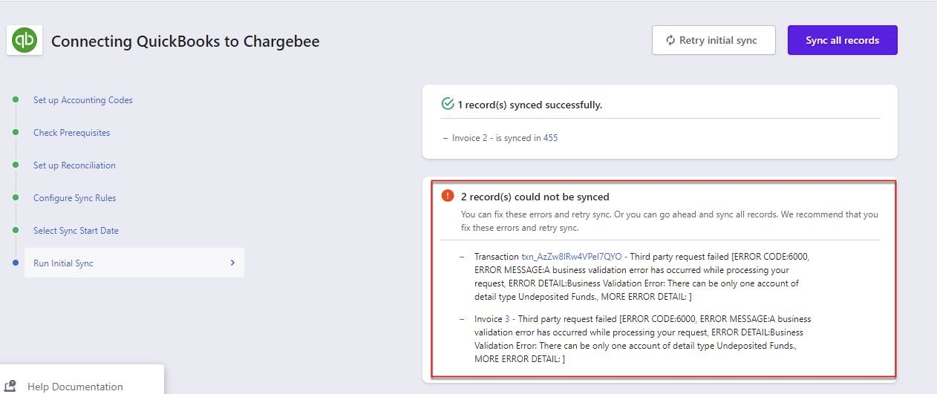The height and width of the screenshot is (394, 937).
Task: Open the Help Documentation panel
Action: [75, 386]
